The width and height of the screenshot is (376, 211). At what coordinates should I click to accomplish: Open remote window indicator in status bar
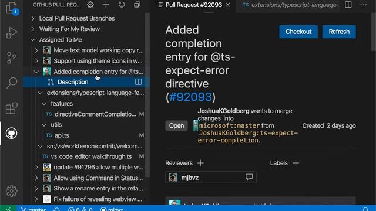click(8, 209)
